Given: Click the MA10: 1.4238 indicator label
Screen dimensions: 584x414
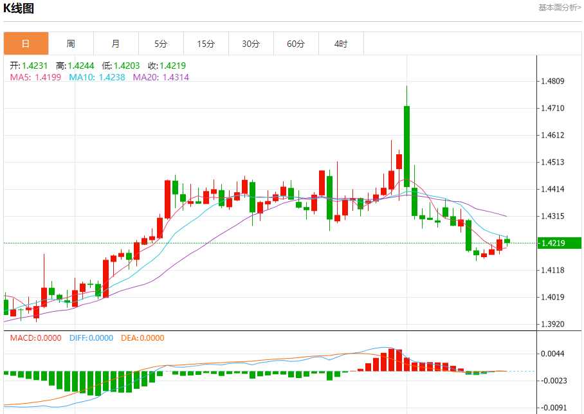Looking at the screenshot, I should [97, 77].
